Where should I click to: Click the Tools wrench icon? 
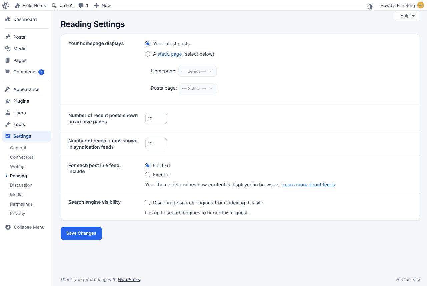pyautogui.click(x=8, y=124)
